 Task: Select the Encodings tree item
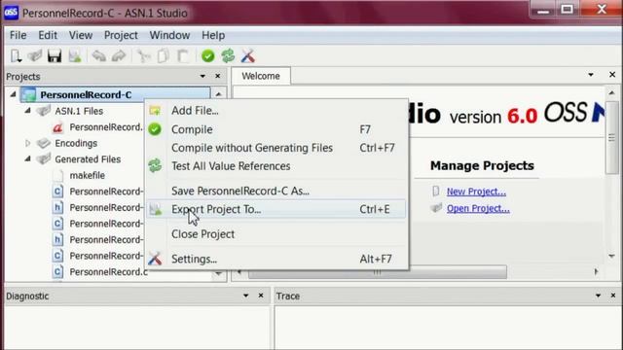76,143
